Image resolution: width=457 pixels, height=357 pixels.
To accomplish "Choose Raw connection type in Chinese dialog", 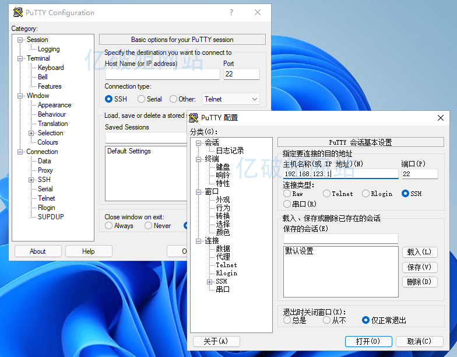I will coord(287,194).
